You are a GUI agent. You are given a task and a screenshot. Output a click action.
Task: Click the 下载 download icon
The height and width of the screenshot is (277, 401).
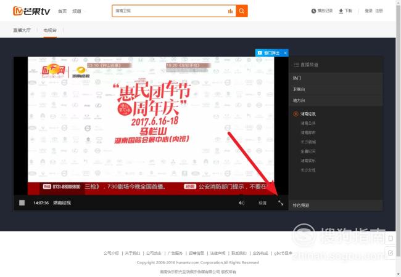pos(341,11)
